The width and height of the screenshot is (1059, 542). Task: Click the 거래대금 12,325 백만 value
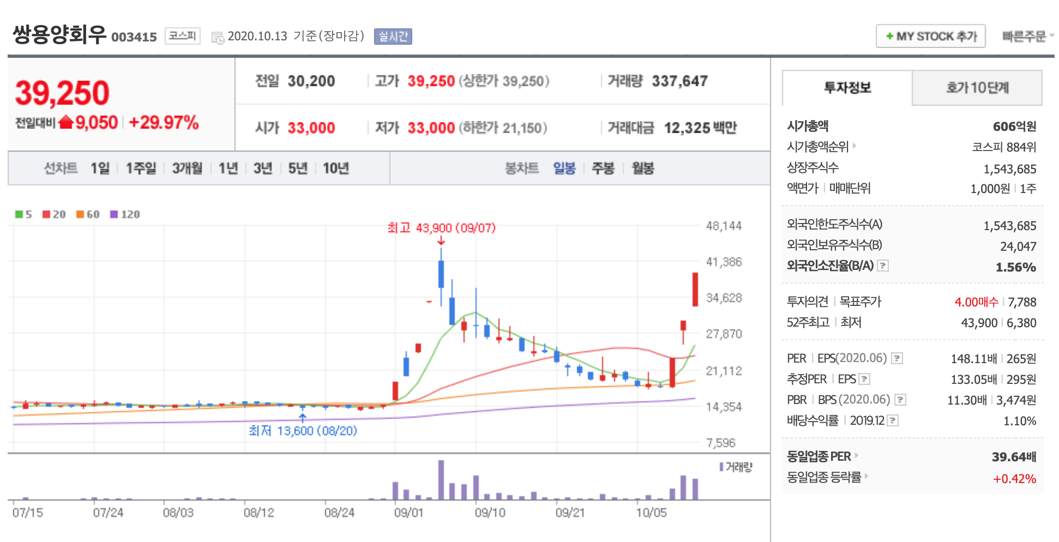coord(700,128)
